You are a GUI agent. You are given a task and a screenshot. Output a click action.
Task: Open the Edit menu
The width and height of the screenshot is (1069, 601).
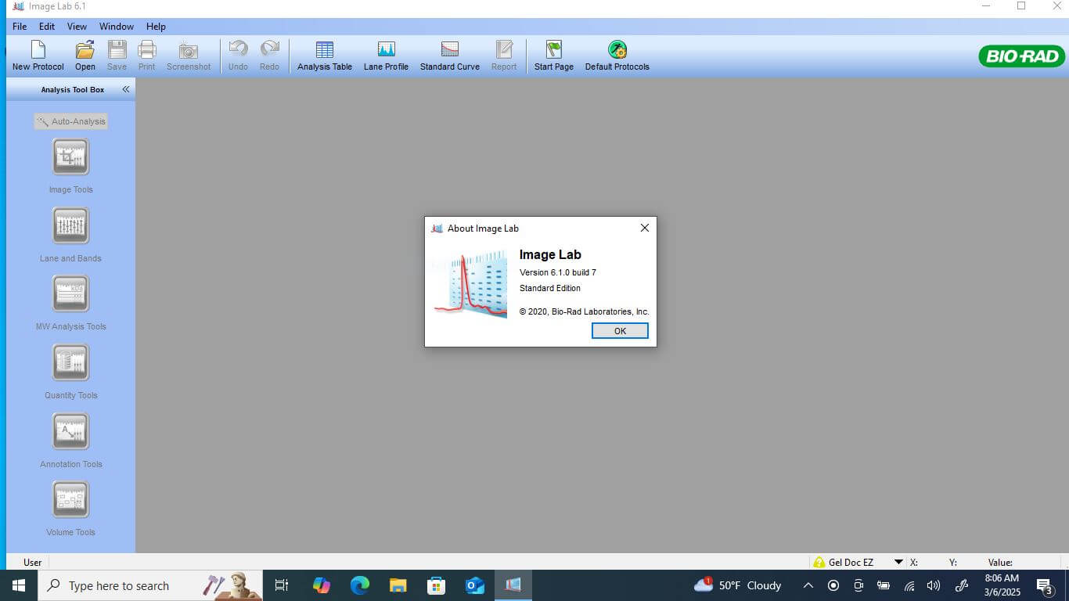point(47,27)
